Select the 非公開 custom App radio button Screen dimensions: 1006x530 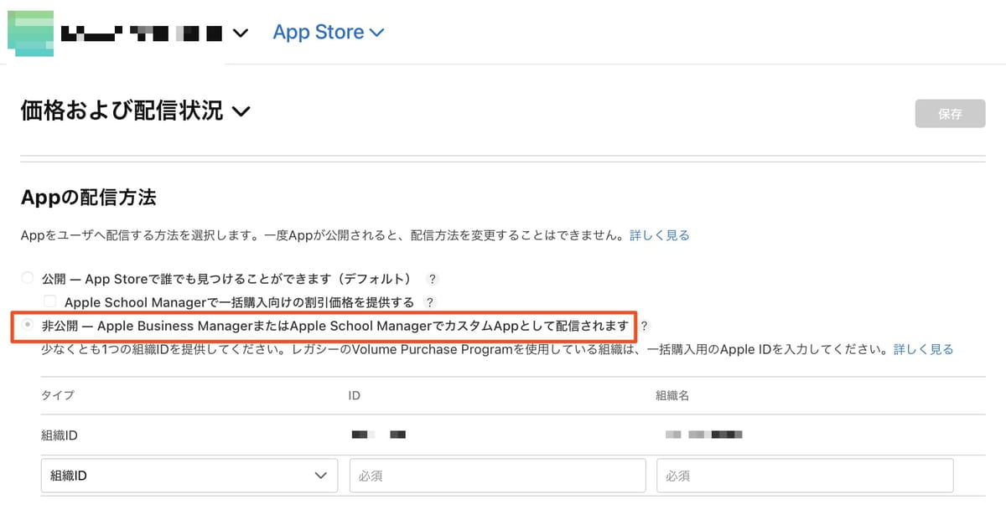[x=28, y=325]
